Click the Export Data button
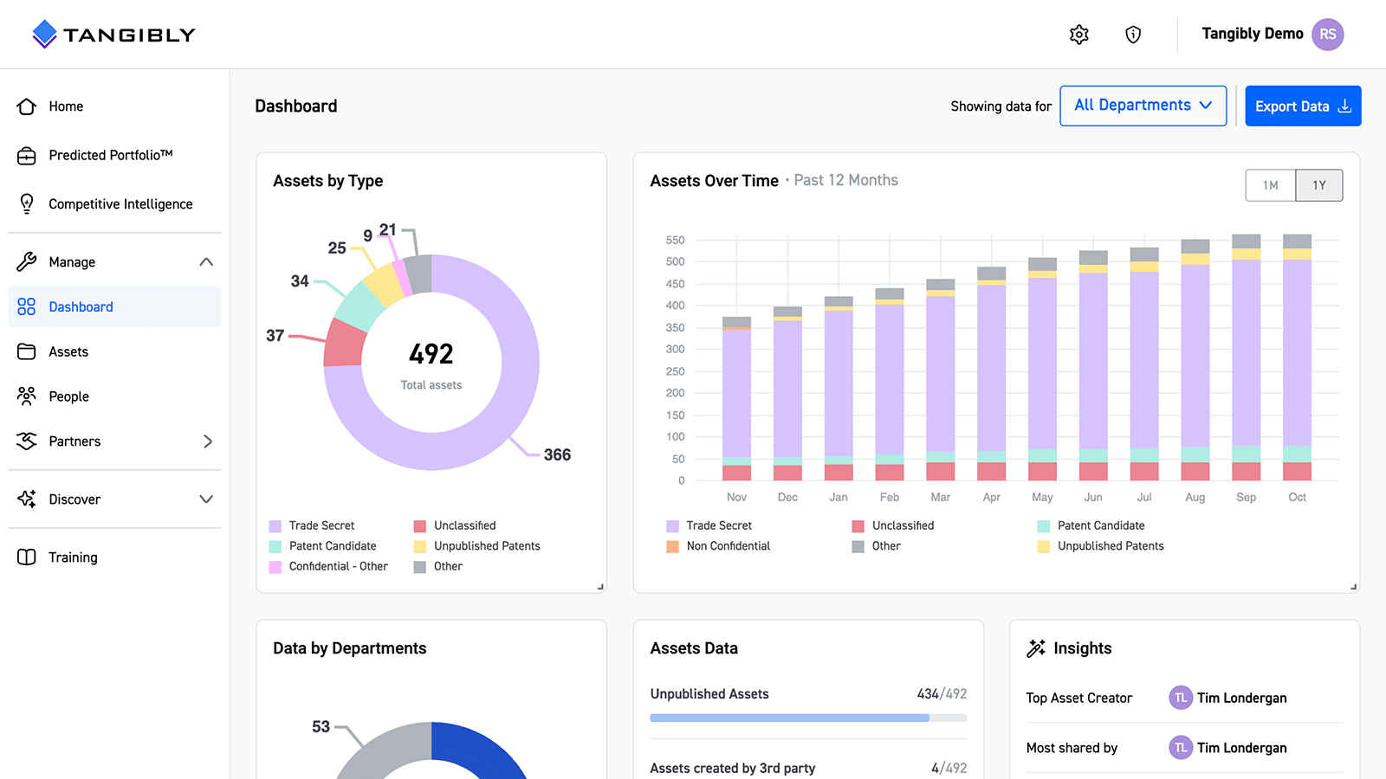1386x779 pixels. point(1302,106)
